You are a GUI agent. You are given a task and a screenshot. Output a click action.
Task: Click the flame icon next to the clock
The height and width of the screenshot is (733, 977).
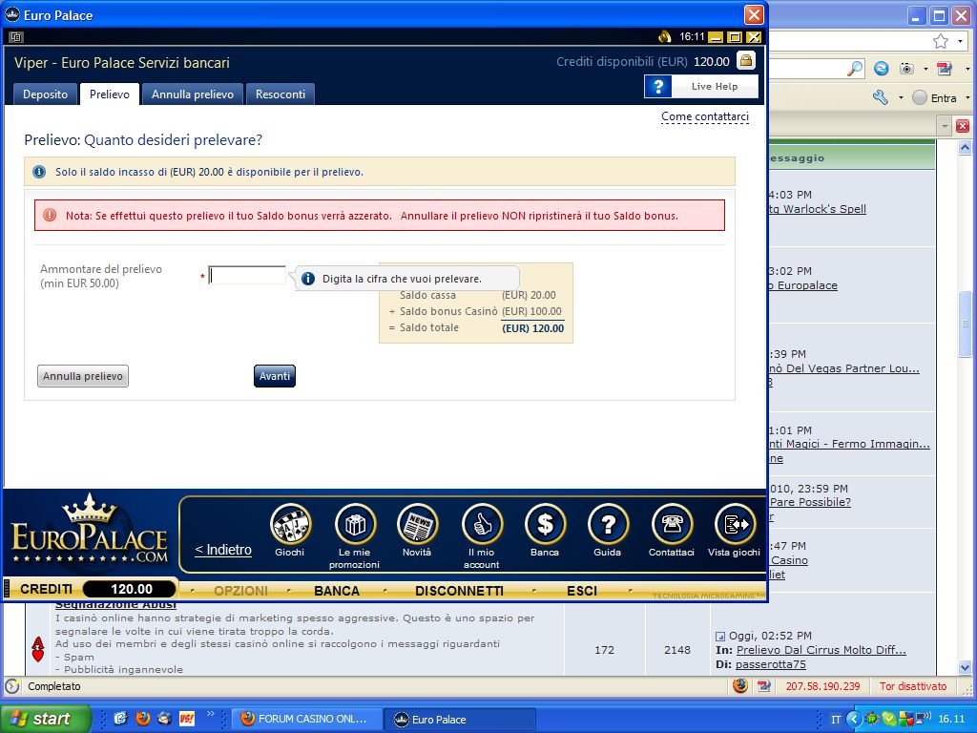pos(664,37)
